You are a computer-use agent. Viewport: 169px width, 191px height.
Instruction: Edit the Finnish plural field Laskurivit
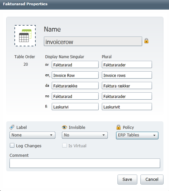pyautogui.click(x=127, y=107)
